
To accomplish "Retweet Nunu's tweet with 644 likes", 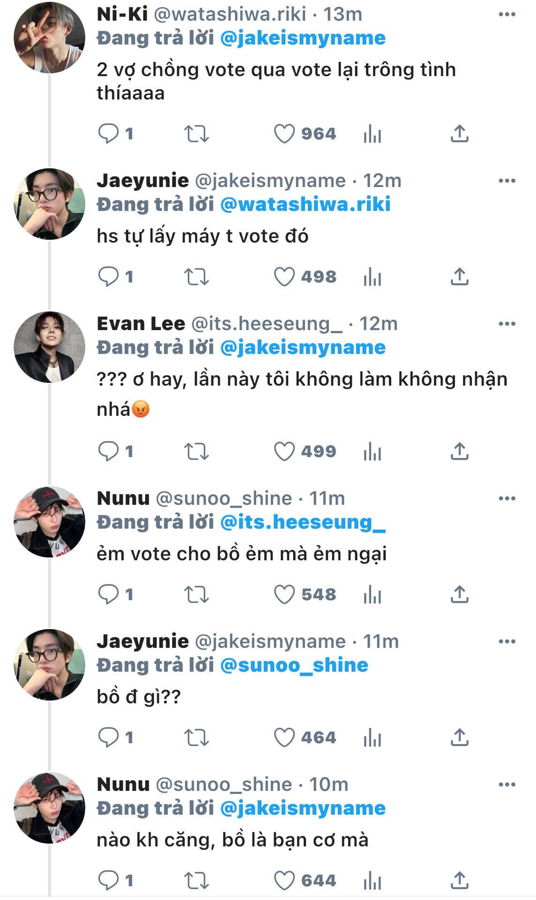I will (196, 881).
